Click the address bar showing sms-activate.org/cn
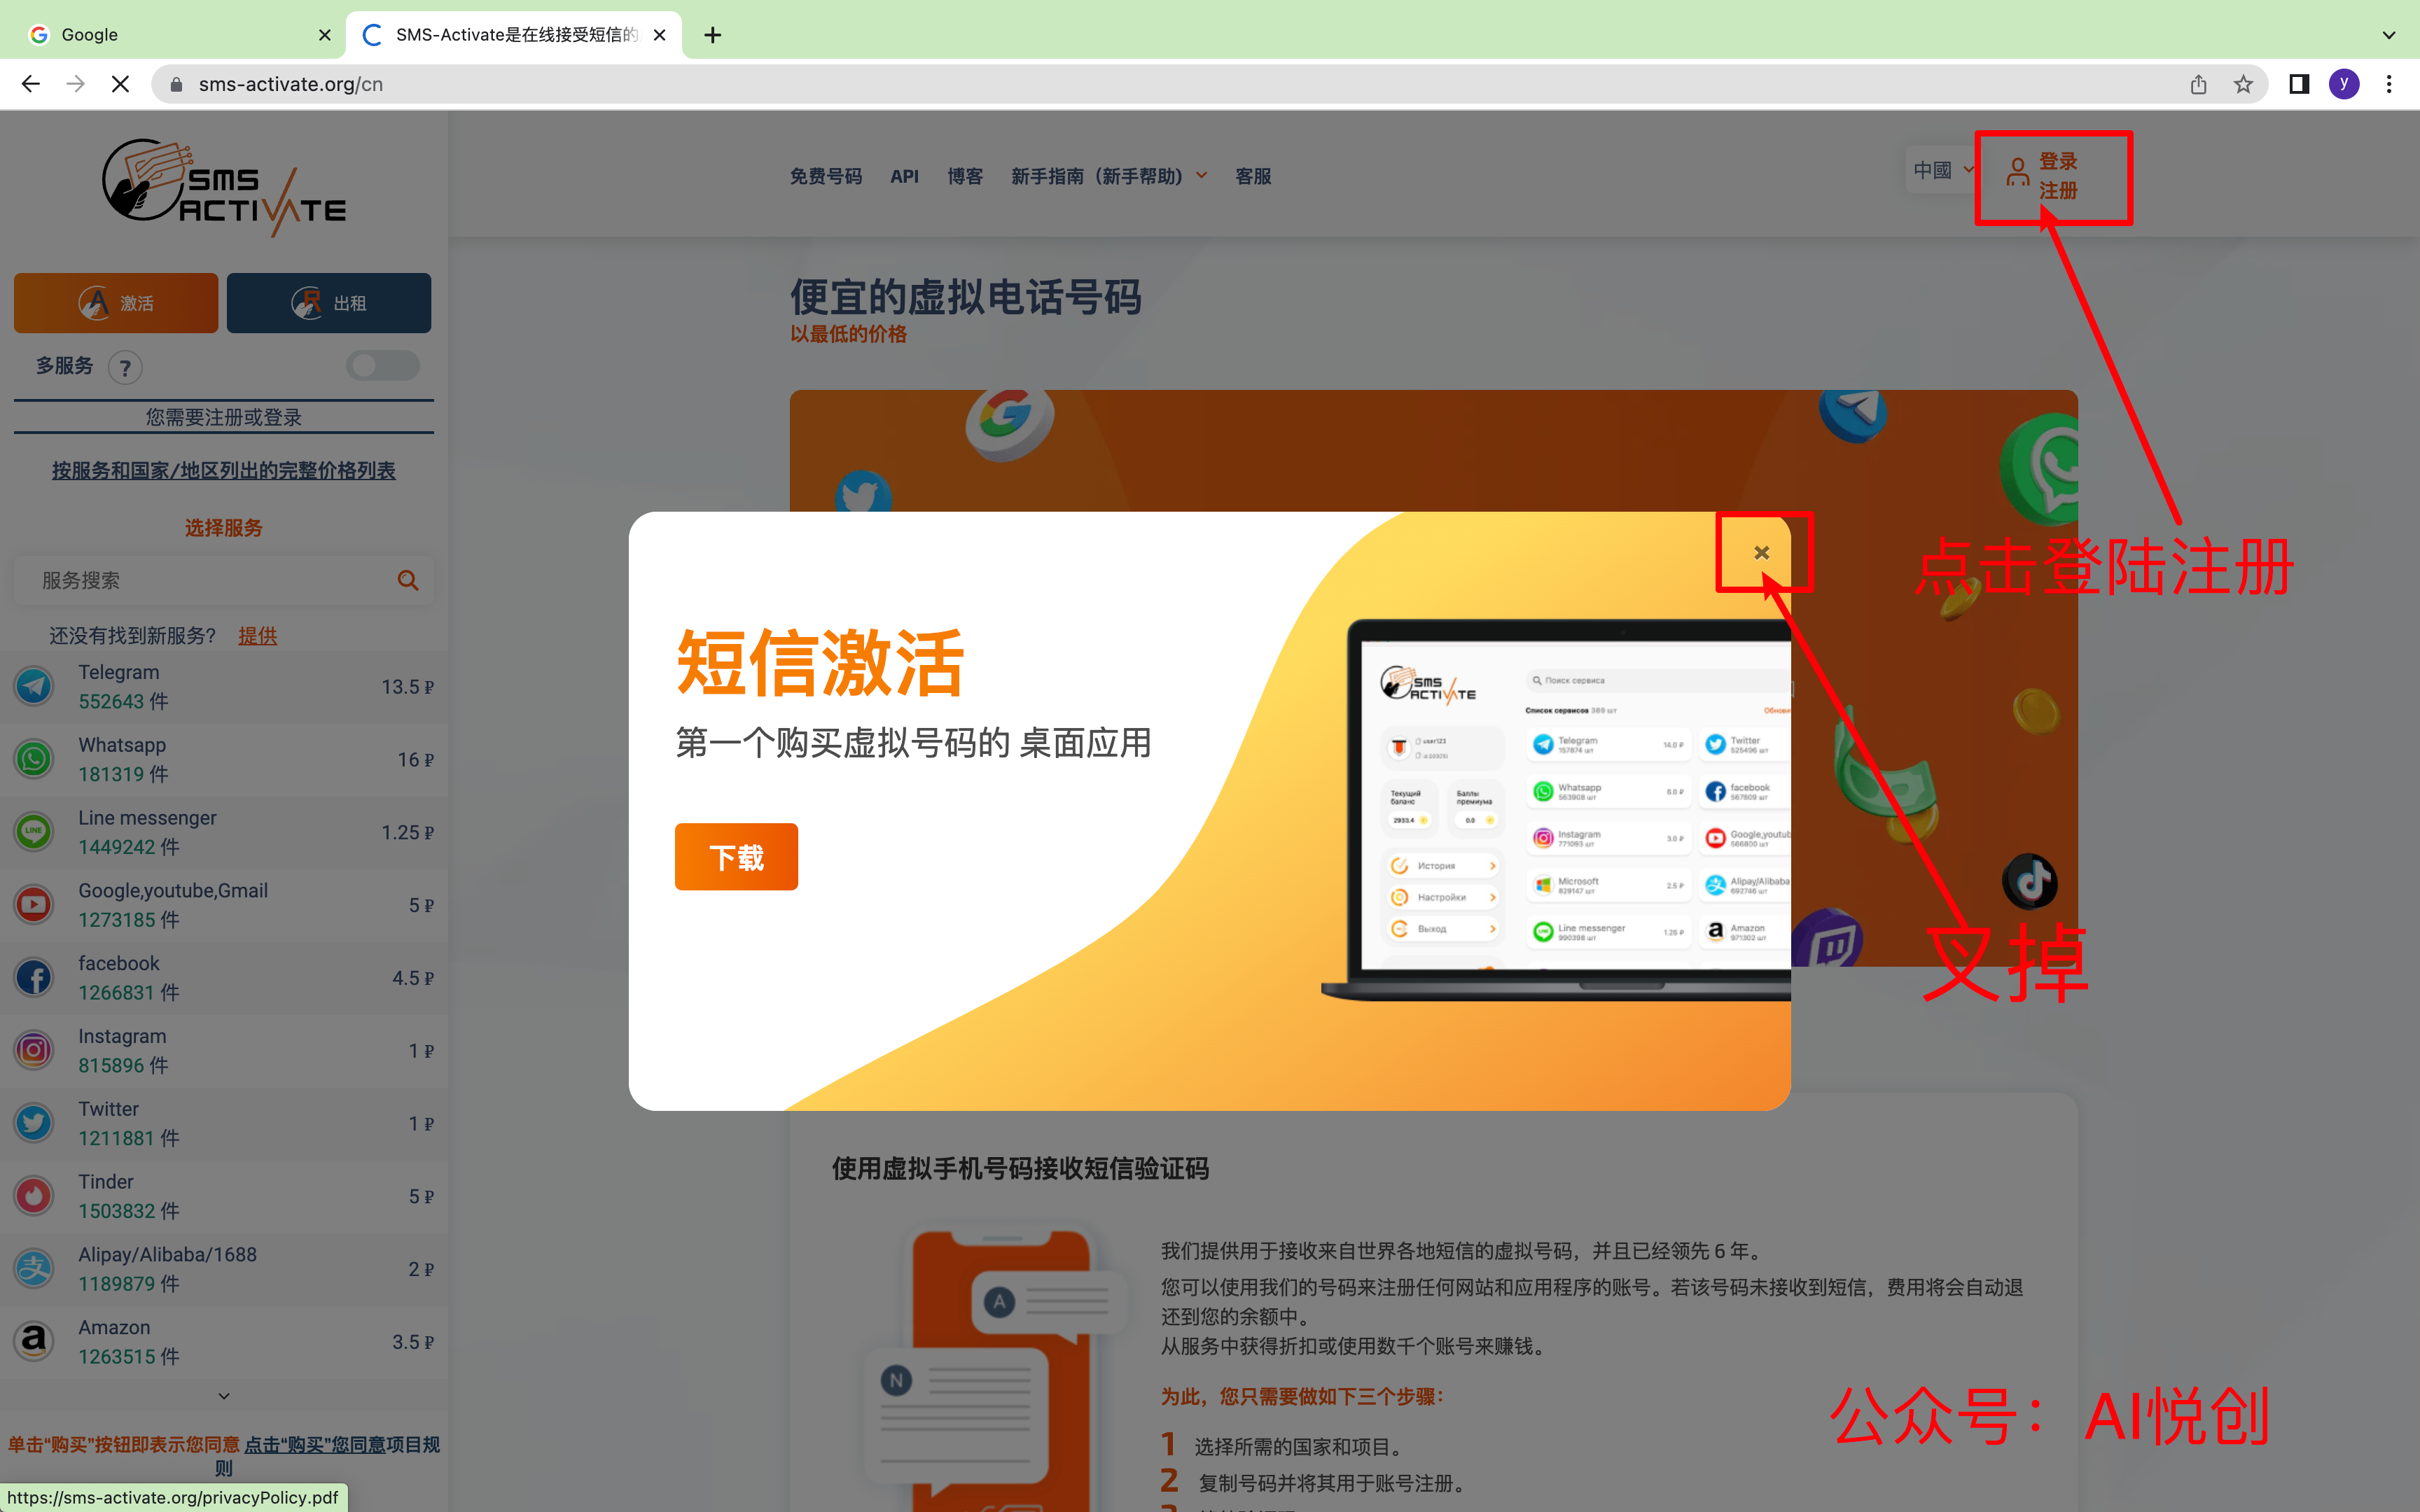 pyautogui.click(x=1210, y=84)
